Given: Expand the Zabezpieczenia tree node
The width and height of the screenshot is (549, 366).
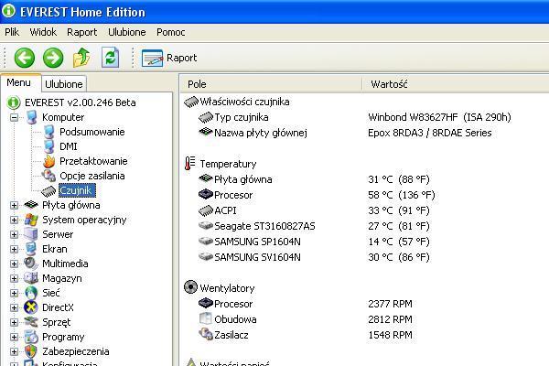Looking at the screenshot, I should click(x=14, y=351).
